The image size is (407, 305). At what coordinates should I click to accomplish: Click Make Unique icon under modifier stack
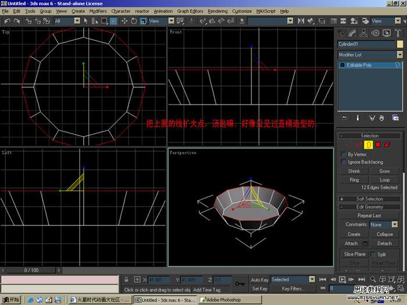372,118
